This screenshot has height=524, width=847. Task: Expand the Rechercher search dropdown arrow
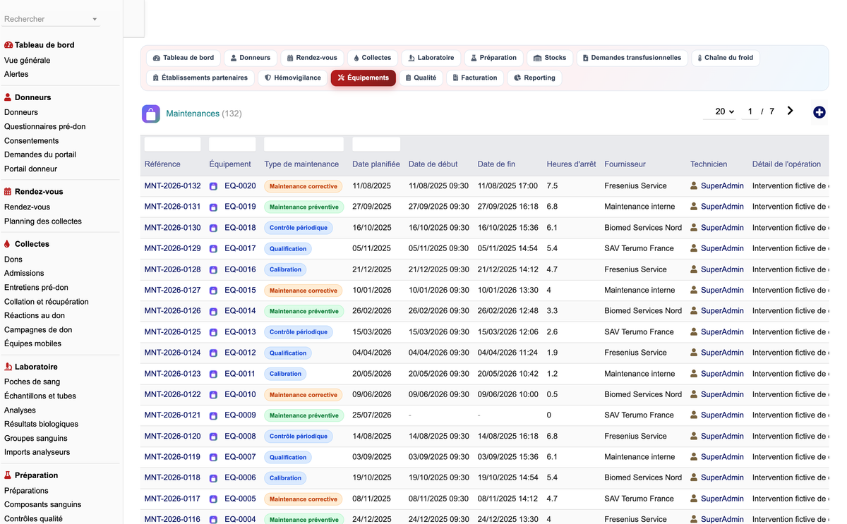pyautogui.click(x=95, y=20)
